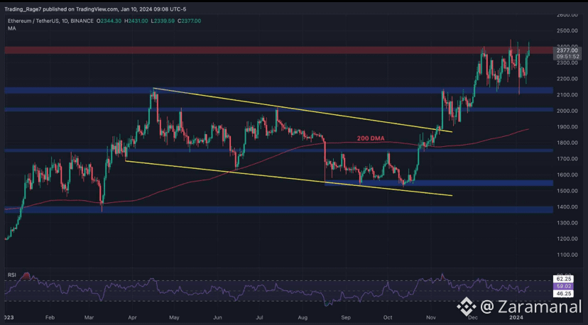Click the RSI current value 59.02
The image size is (588, 325).
[565, 287]
